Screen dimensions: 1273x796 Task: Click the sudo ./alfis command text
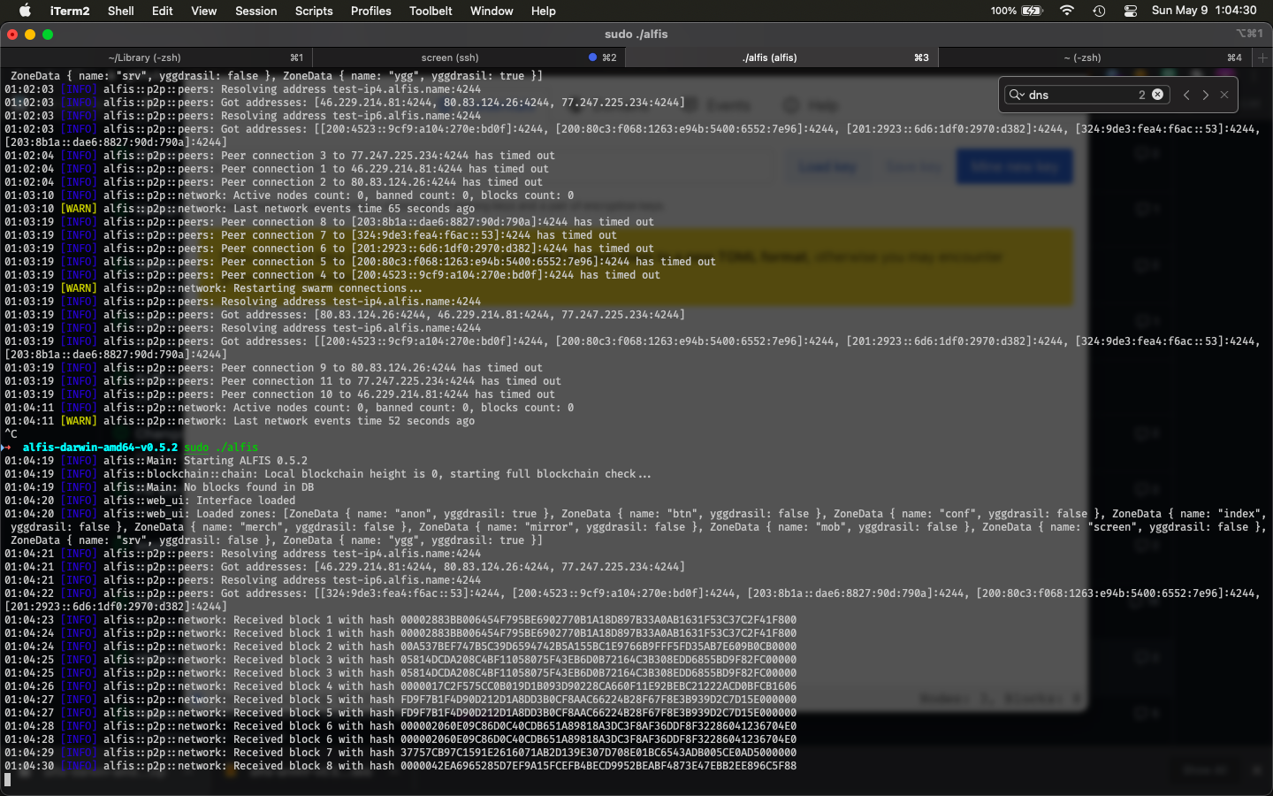click(221, 448)
